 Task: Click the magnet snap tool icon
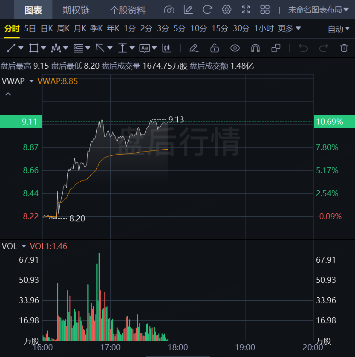pos(255,48)
